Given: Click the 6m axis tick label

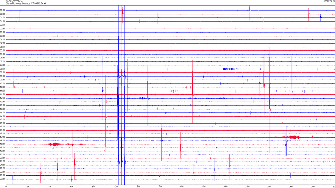Looking at the screenshot, I should click(x=72, y=187).
